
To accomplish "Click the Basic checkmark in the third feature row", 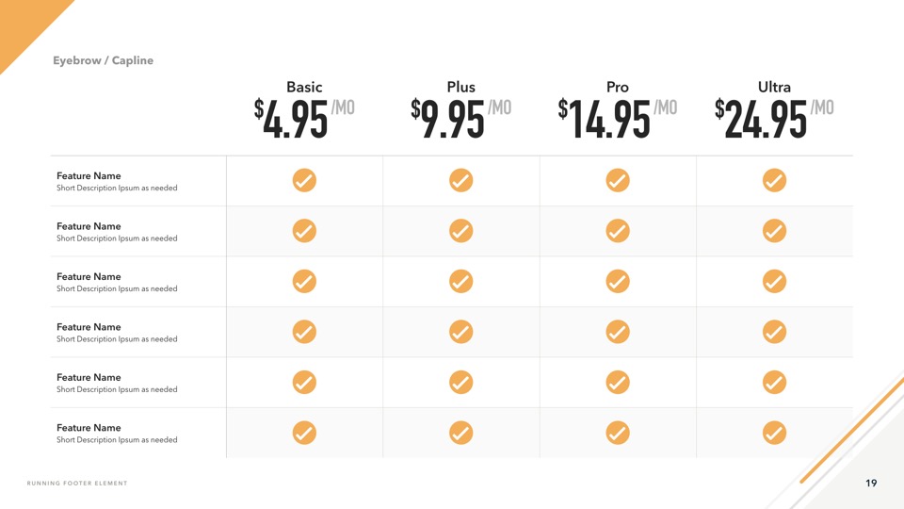I will point(304,281).
